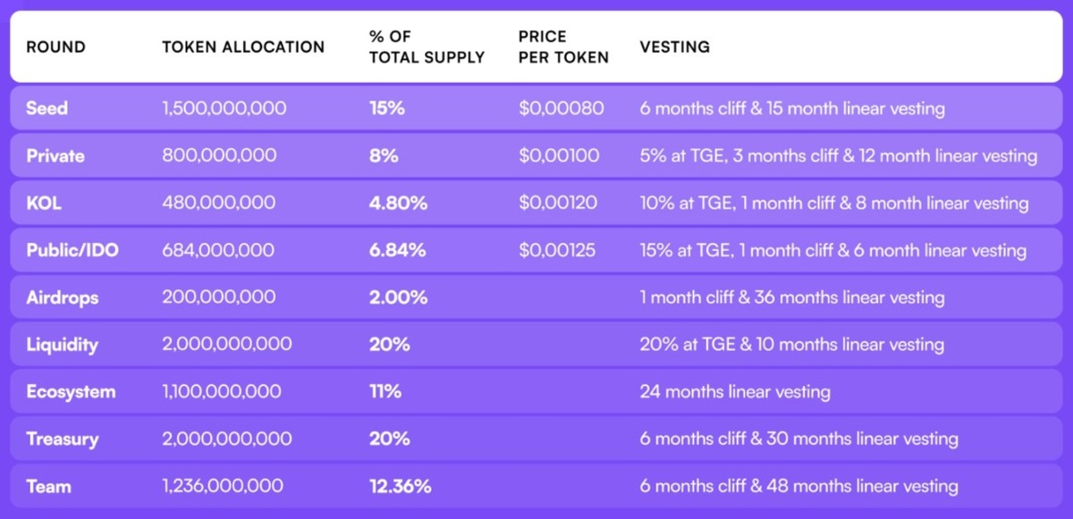
Task: Click the % OF TOTAL SUPPLY header
Action: [x=427, y=47]
